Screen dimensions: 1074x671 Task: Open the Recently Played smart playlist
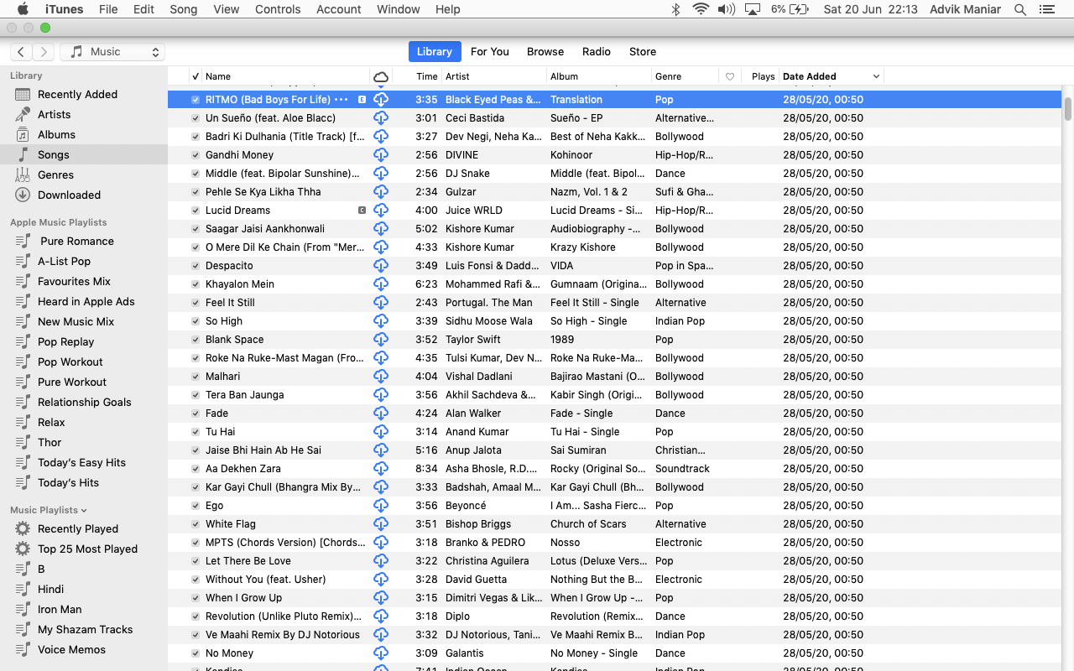click(78, 528)
